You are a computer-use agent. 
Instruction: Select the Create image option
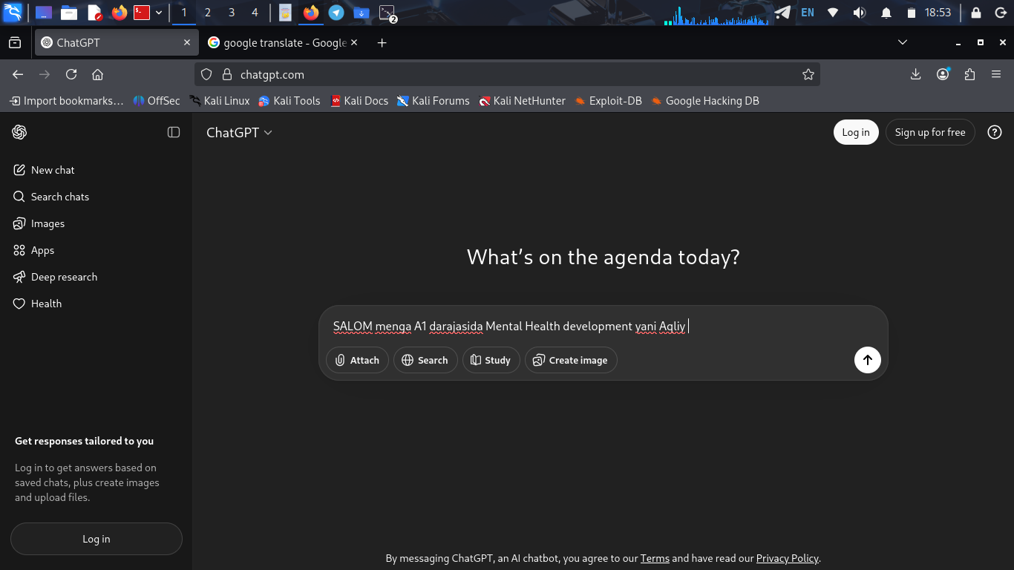tap(570, 360)
